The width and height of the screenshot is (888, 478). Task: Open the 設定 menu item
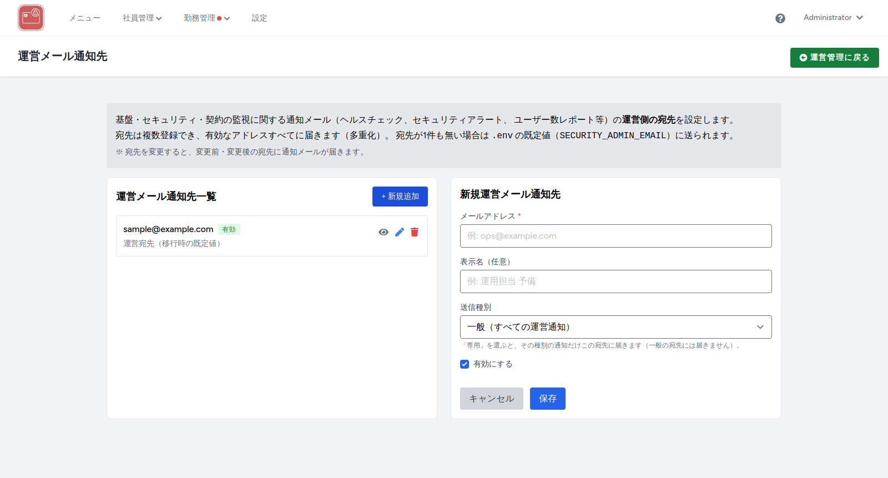pyautogui.click(x=259, y=18)
